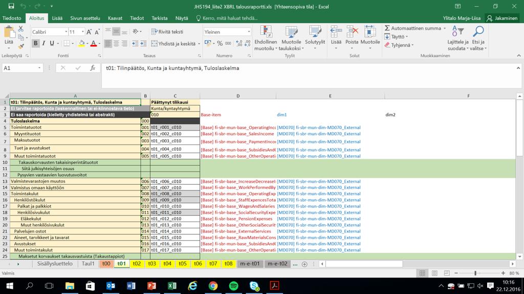This screenshot has height=294, width=524.
Task: Increase font size with the large A
Action: click(x=89, y=32)
